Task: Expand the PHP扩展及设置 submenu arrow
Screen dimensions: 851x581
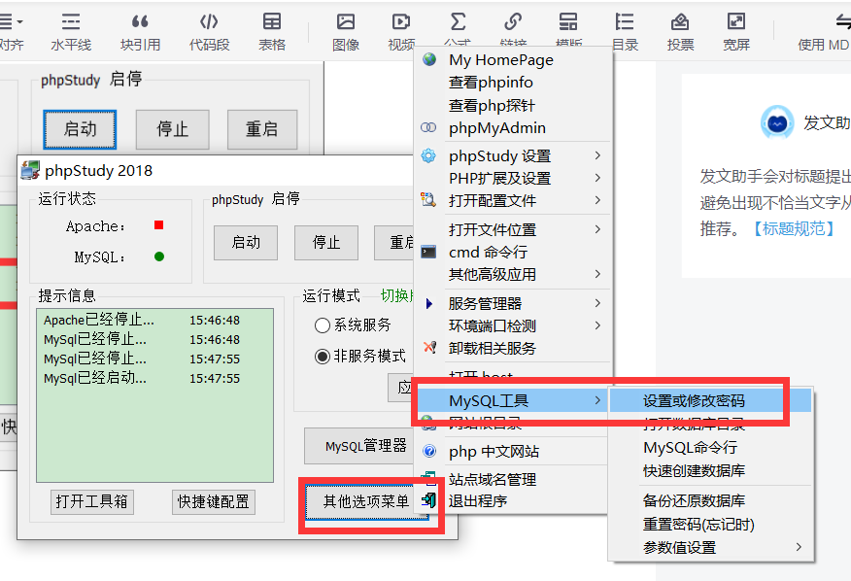Action: click(x=597, y=178)
